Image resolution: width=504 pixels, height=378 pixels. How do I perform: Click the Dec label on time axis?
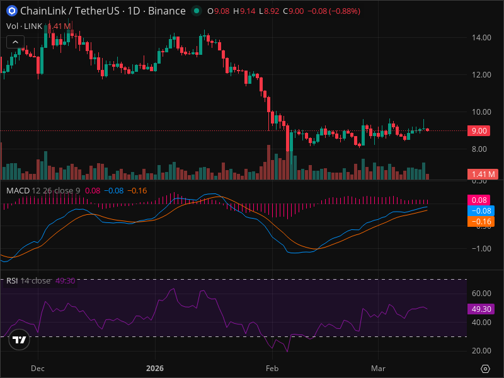click(38, 369)
